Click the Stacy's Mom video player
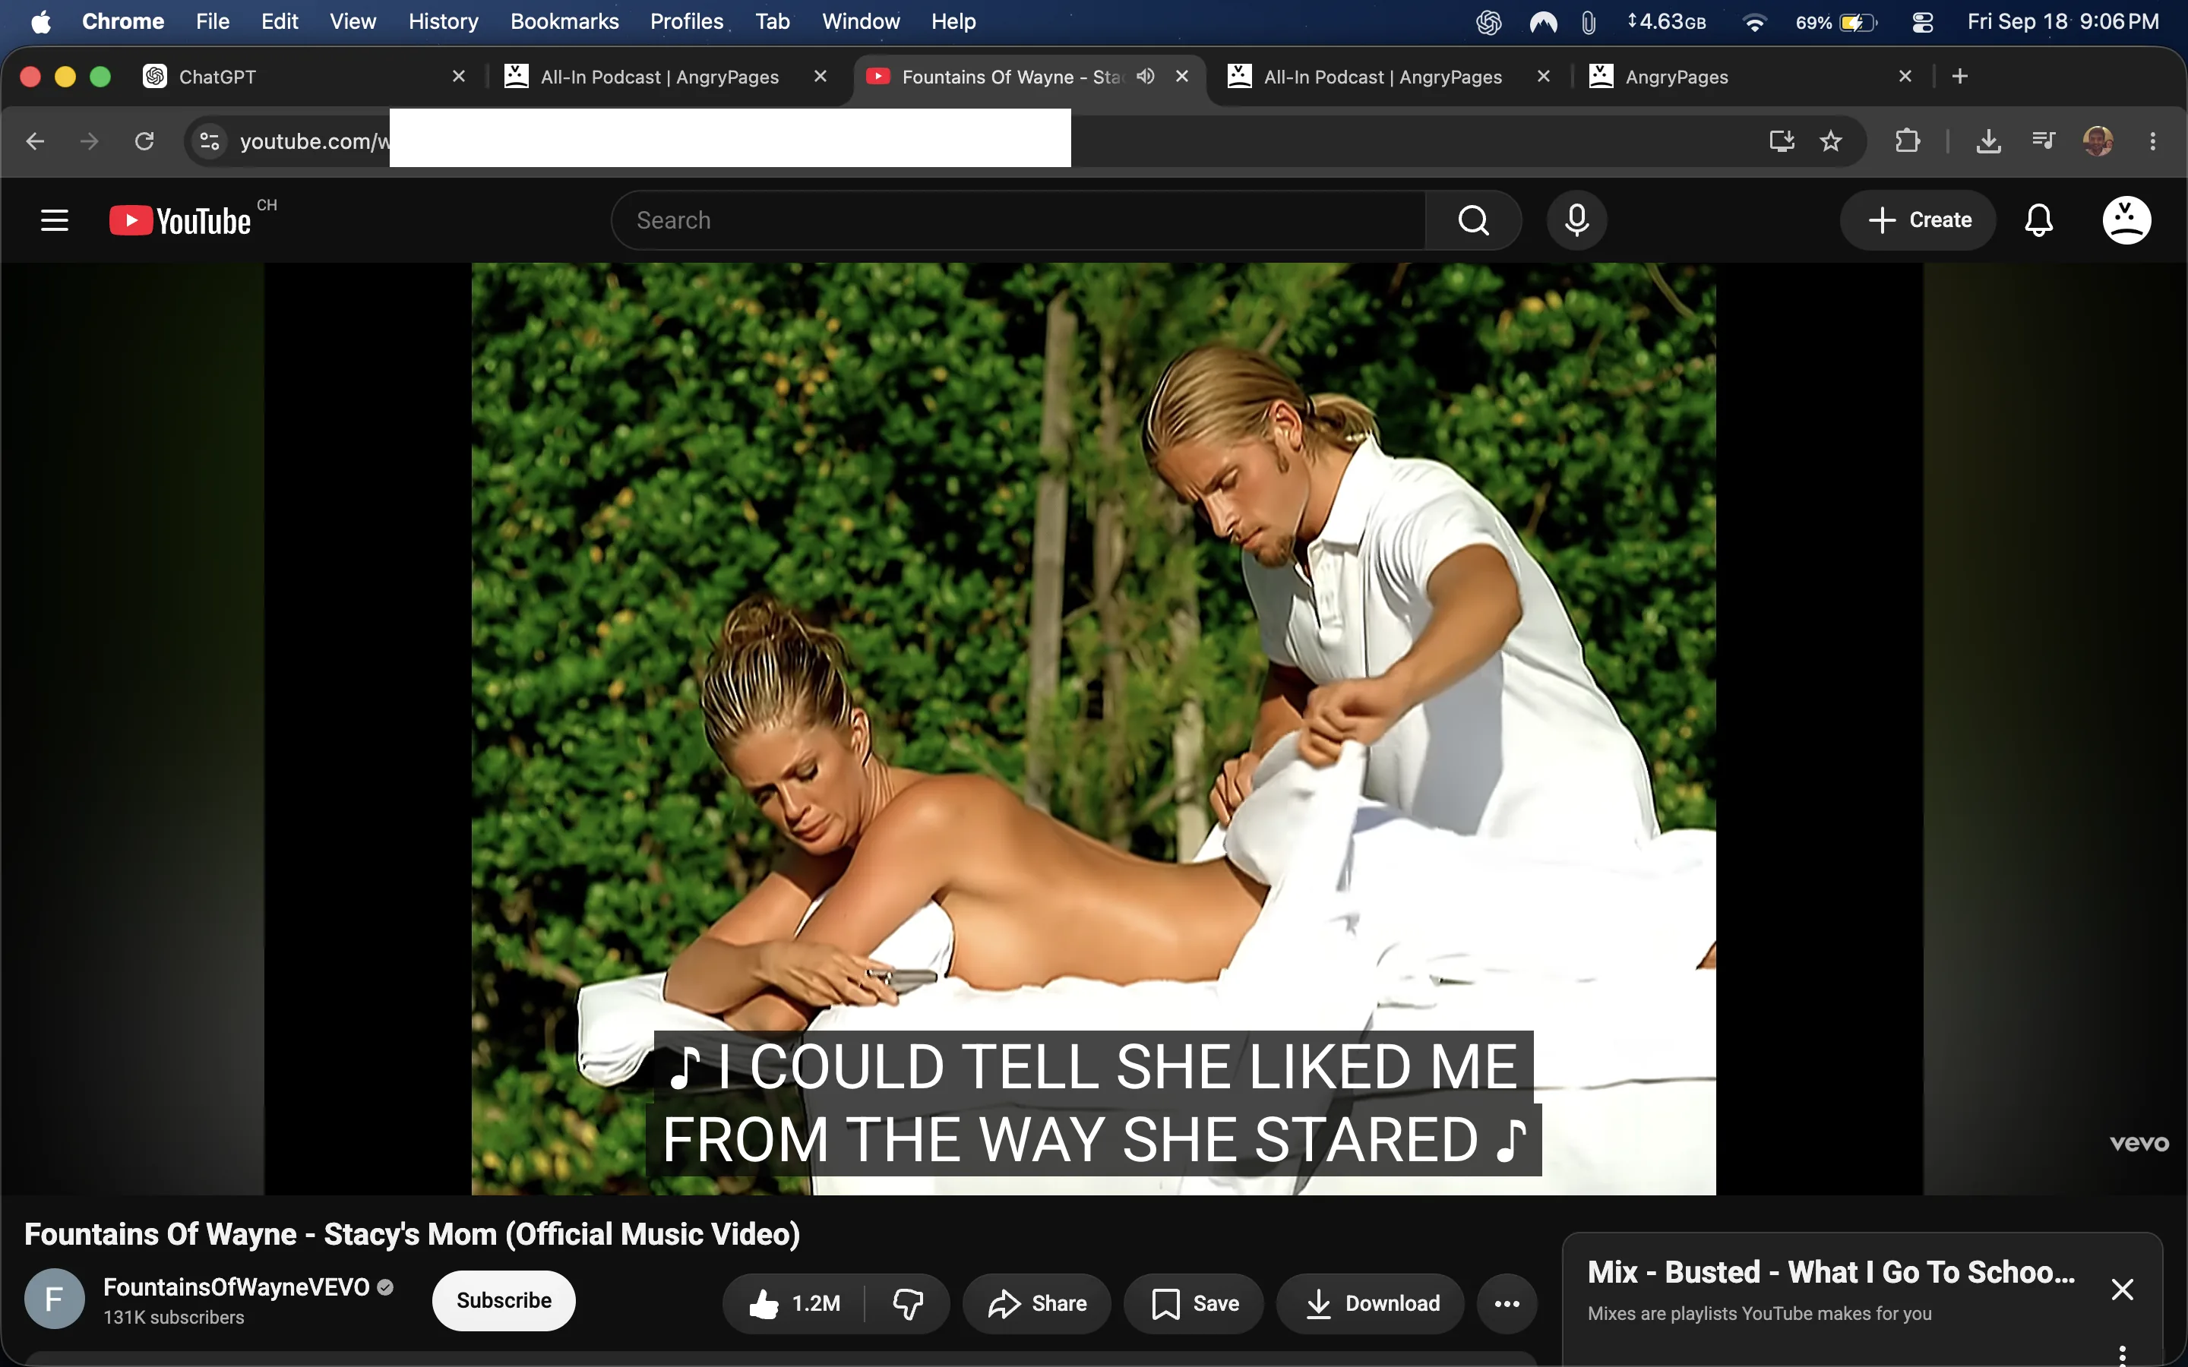This screenshot has width=2188, height=1367. (x=1094, y=729)
